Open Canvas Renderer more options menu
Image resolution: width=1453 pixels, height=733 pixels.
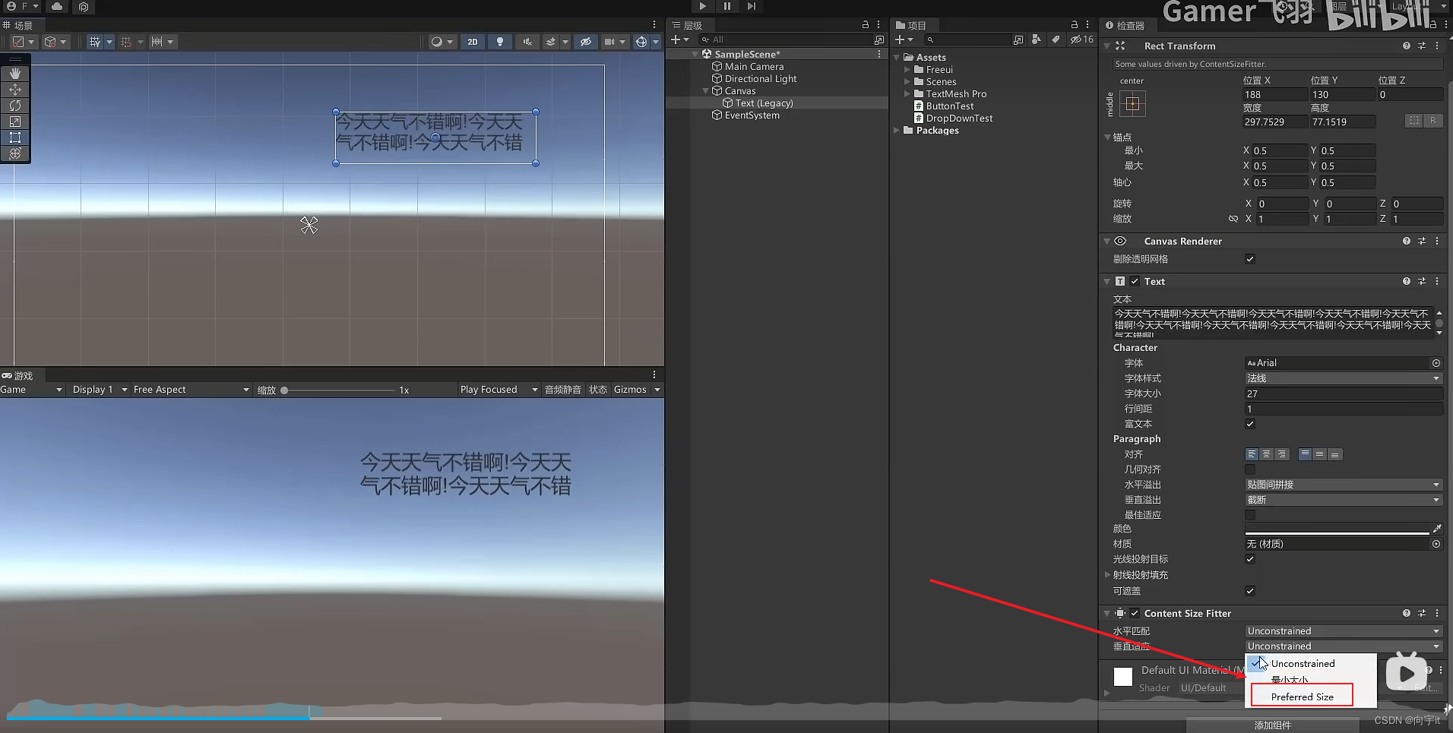coord(1437,241)
